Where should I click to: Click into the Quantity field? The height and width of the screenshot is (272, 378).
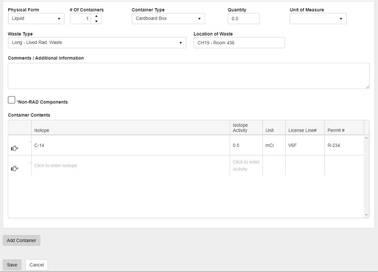(x=244, y=19)
